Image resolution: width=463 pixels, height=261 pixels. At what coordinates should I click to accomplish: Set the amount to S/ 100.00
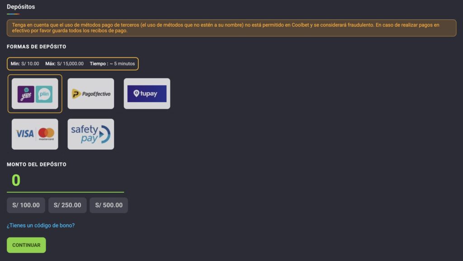(26, 205)
